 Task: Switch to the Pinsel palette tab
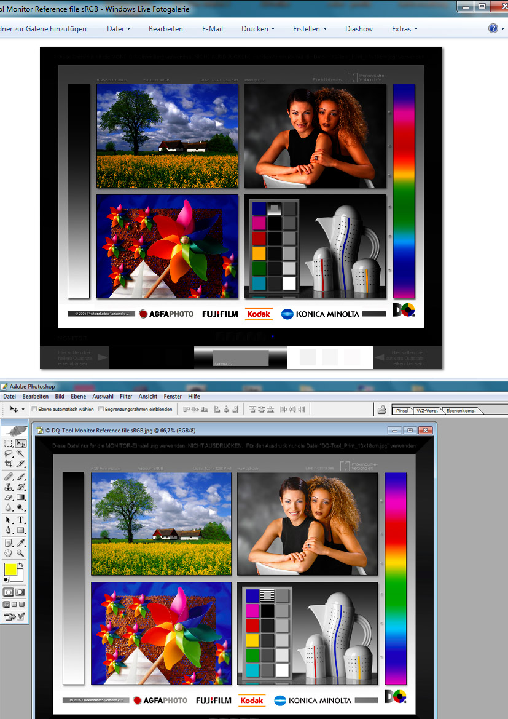pos(402,410)
